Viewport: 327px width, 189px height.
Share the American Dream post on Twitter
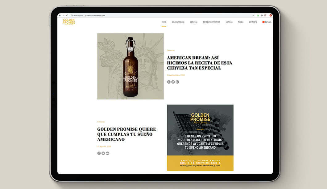pyautogui.click(x=173, y=82)
